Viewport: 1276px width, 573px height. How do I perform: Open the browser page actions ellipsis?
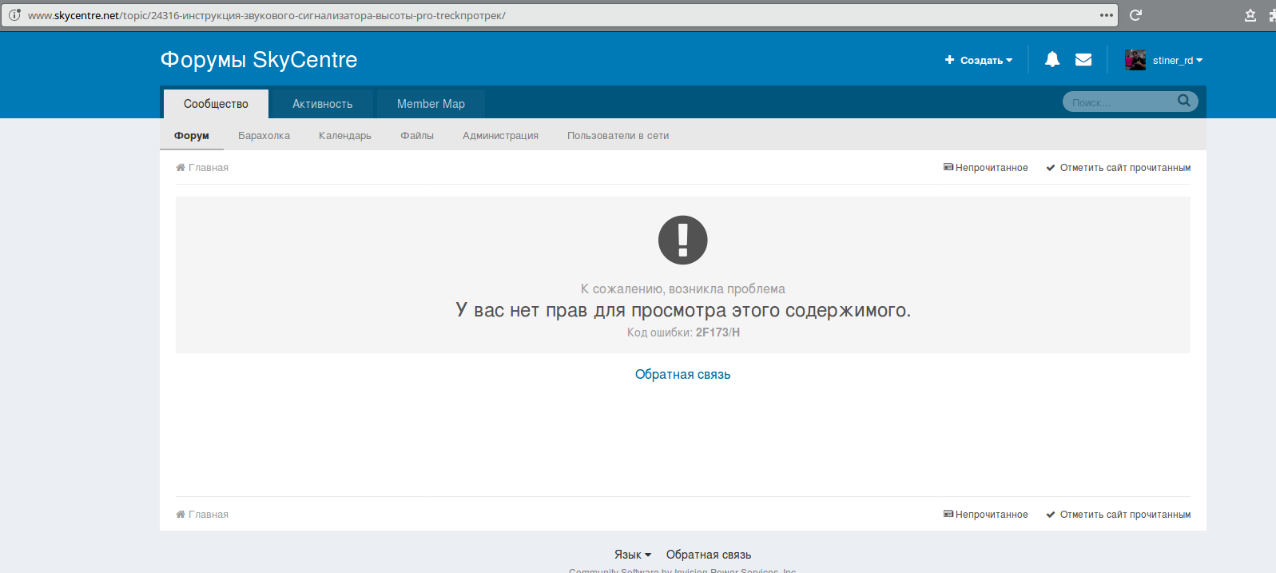tap(1107, 15)
